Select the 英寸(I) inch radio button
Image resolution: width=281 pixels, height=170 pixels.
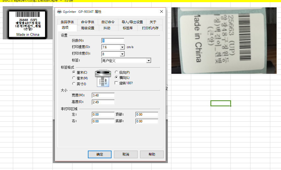point(74,84)
